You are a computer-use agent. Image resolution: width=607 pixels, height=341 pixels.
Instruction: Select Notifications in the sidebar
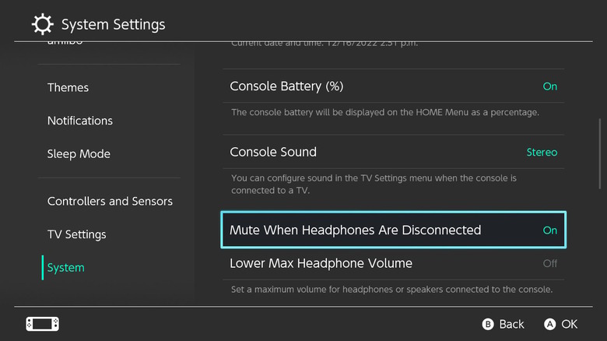click(x=80, y=121)
